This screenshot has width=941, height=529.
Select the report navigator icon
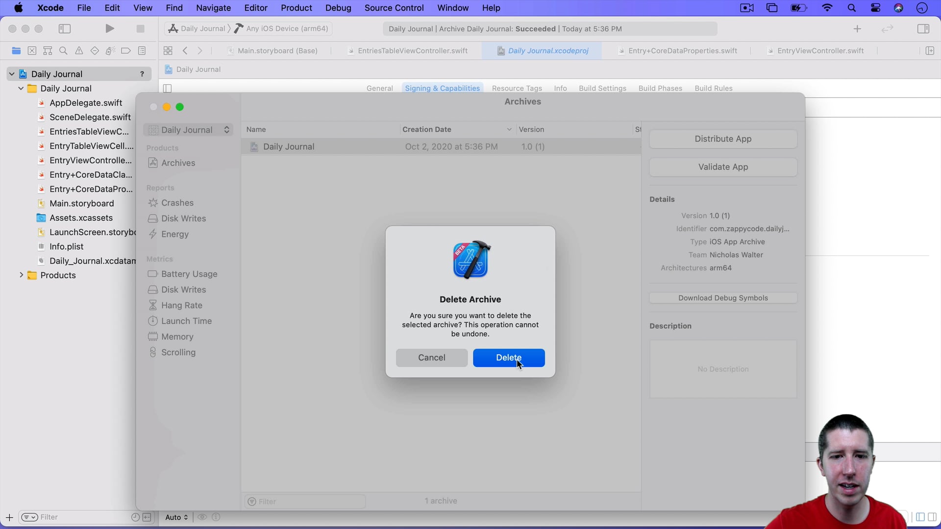142,50
